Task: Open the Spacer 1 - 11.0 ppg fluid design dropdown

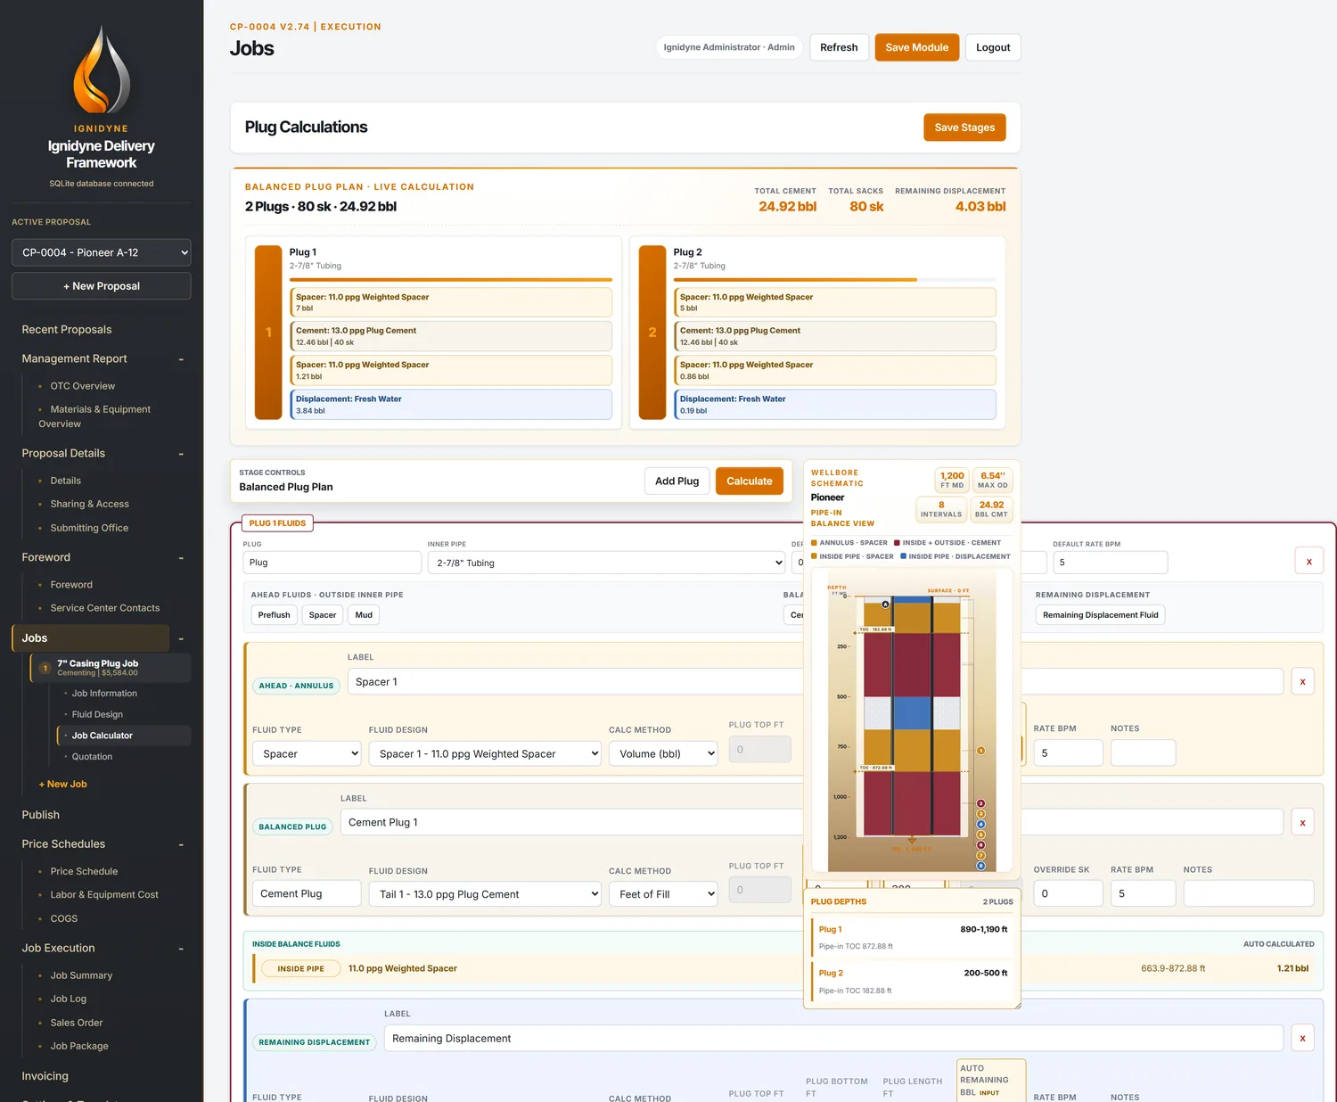Action: coord(485,753)
